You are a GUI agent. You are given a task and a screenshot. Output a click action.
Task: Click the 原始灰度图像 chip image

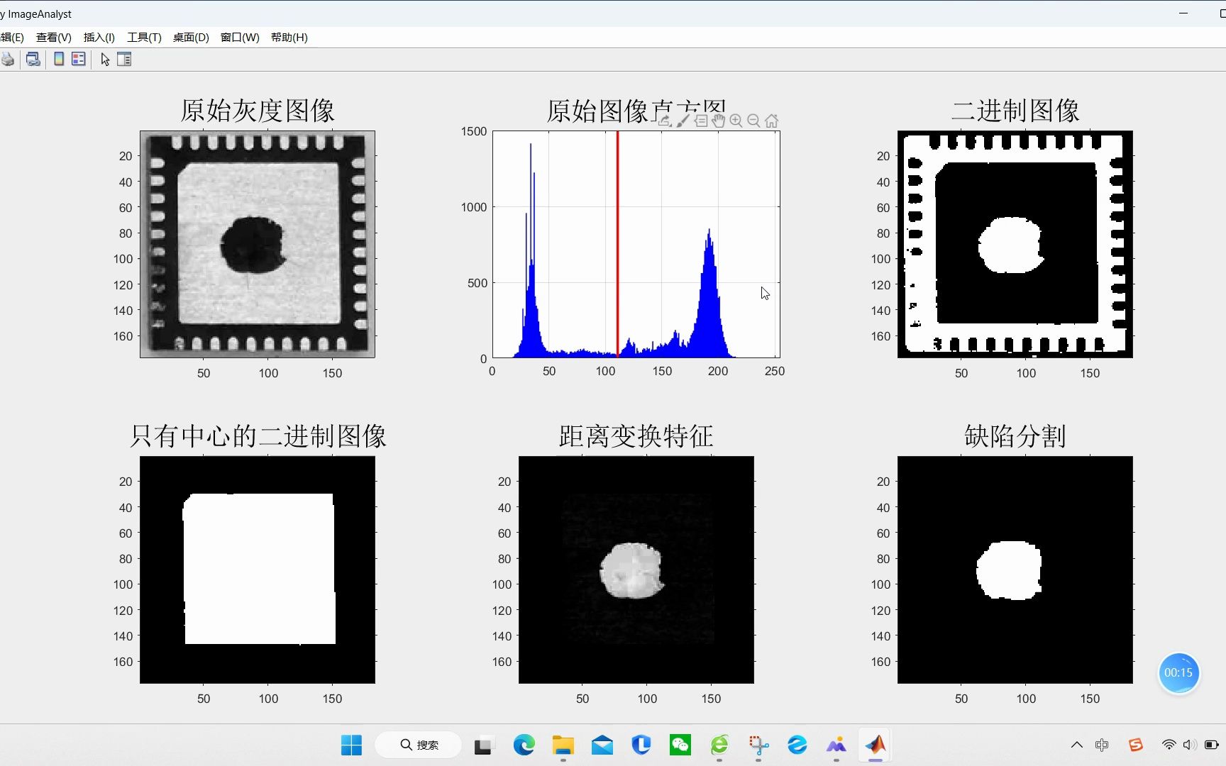click(258, 244)
